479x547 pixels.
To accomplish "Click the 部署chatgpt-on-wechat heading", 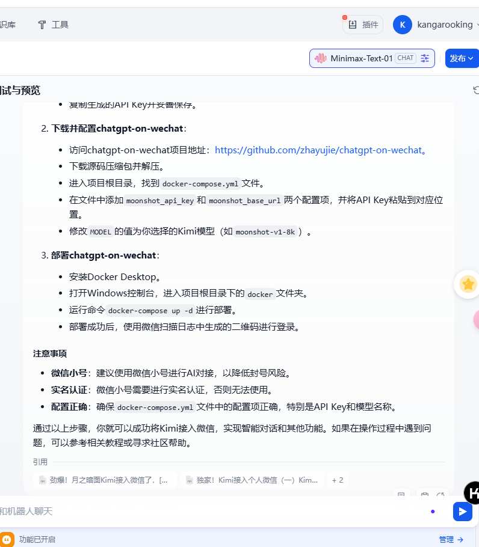I will pos(104,255).
